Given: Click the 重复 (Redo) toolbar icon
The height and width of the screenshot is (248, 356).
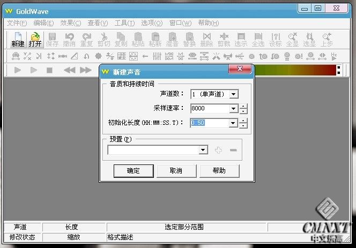Looking at the screenshot, I should click(86, 40).
